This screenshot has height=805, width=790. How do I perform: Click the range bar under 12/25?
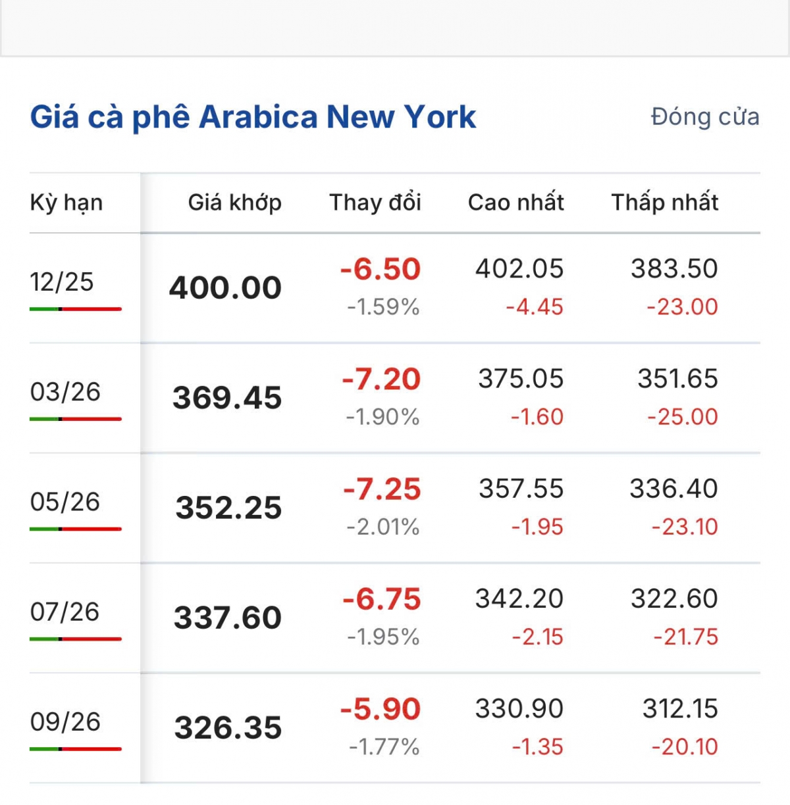(x=76, y=308)
